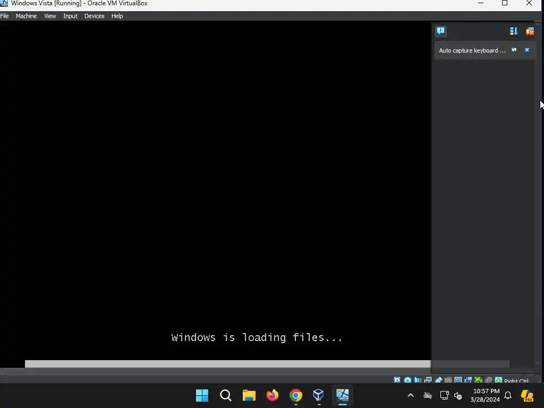This screenshot has width=544, height=408.
Task: Click the audio status indicator icon
Action: (x=418, y=380)
